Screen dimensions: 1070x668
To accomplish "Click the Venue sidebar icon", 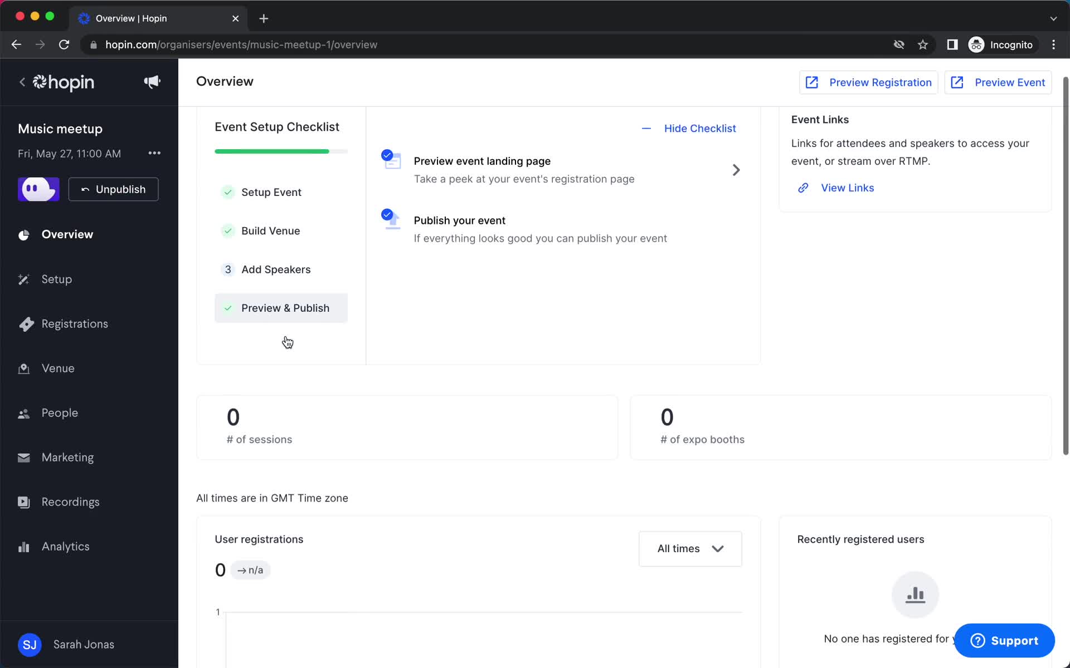I will (x=23, y=368).
